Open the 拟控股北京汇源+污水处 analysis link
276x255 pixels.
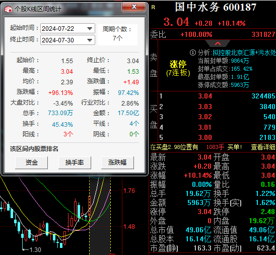tap(244, 53)
